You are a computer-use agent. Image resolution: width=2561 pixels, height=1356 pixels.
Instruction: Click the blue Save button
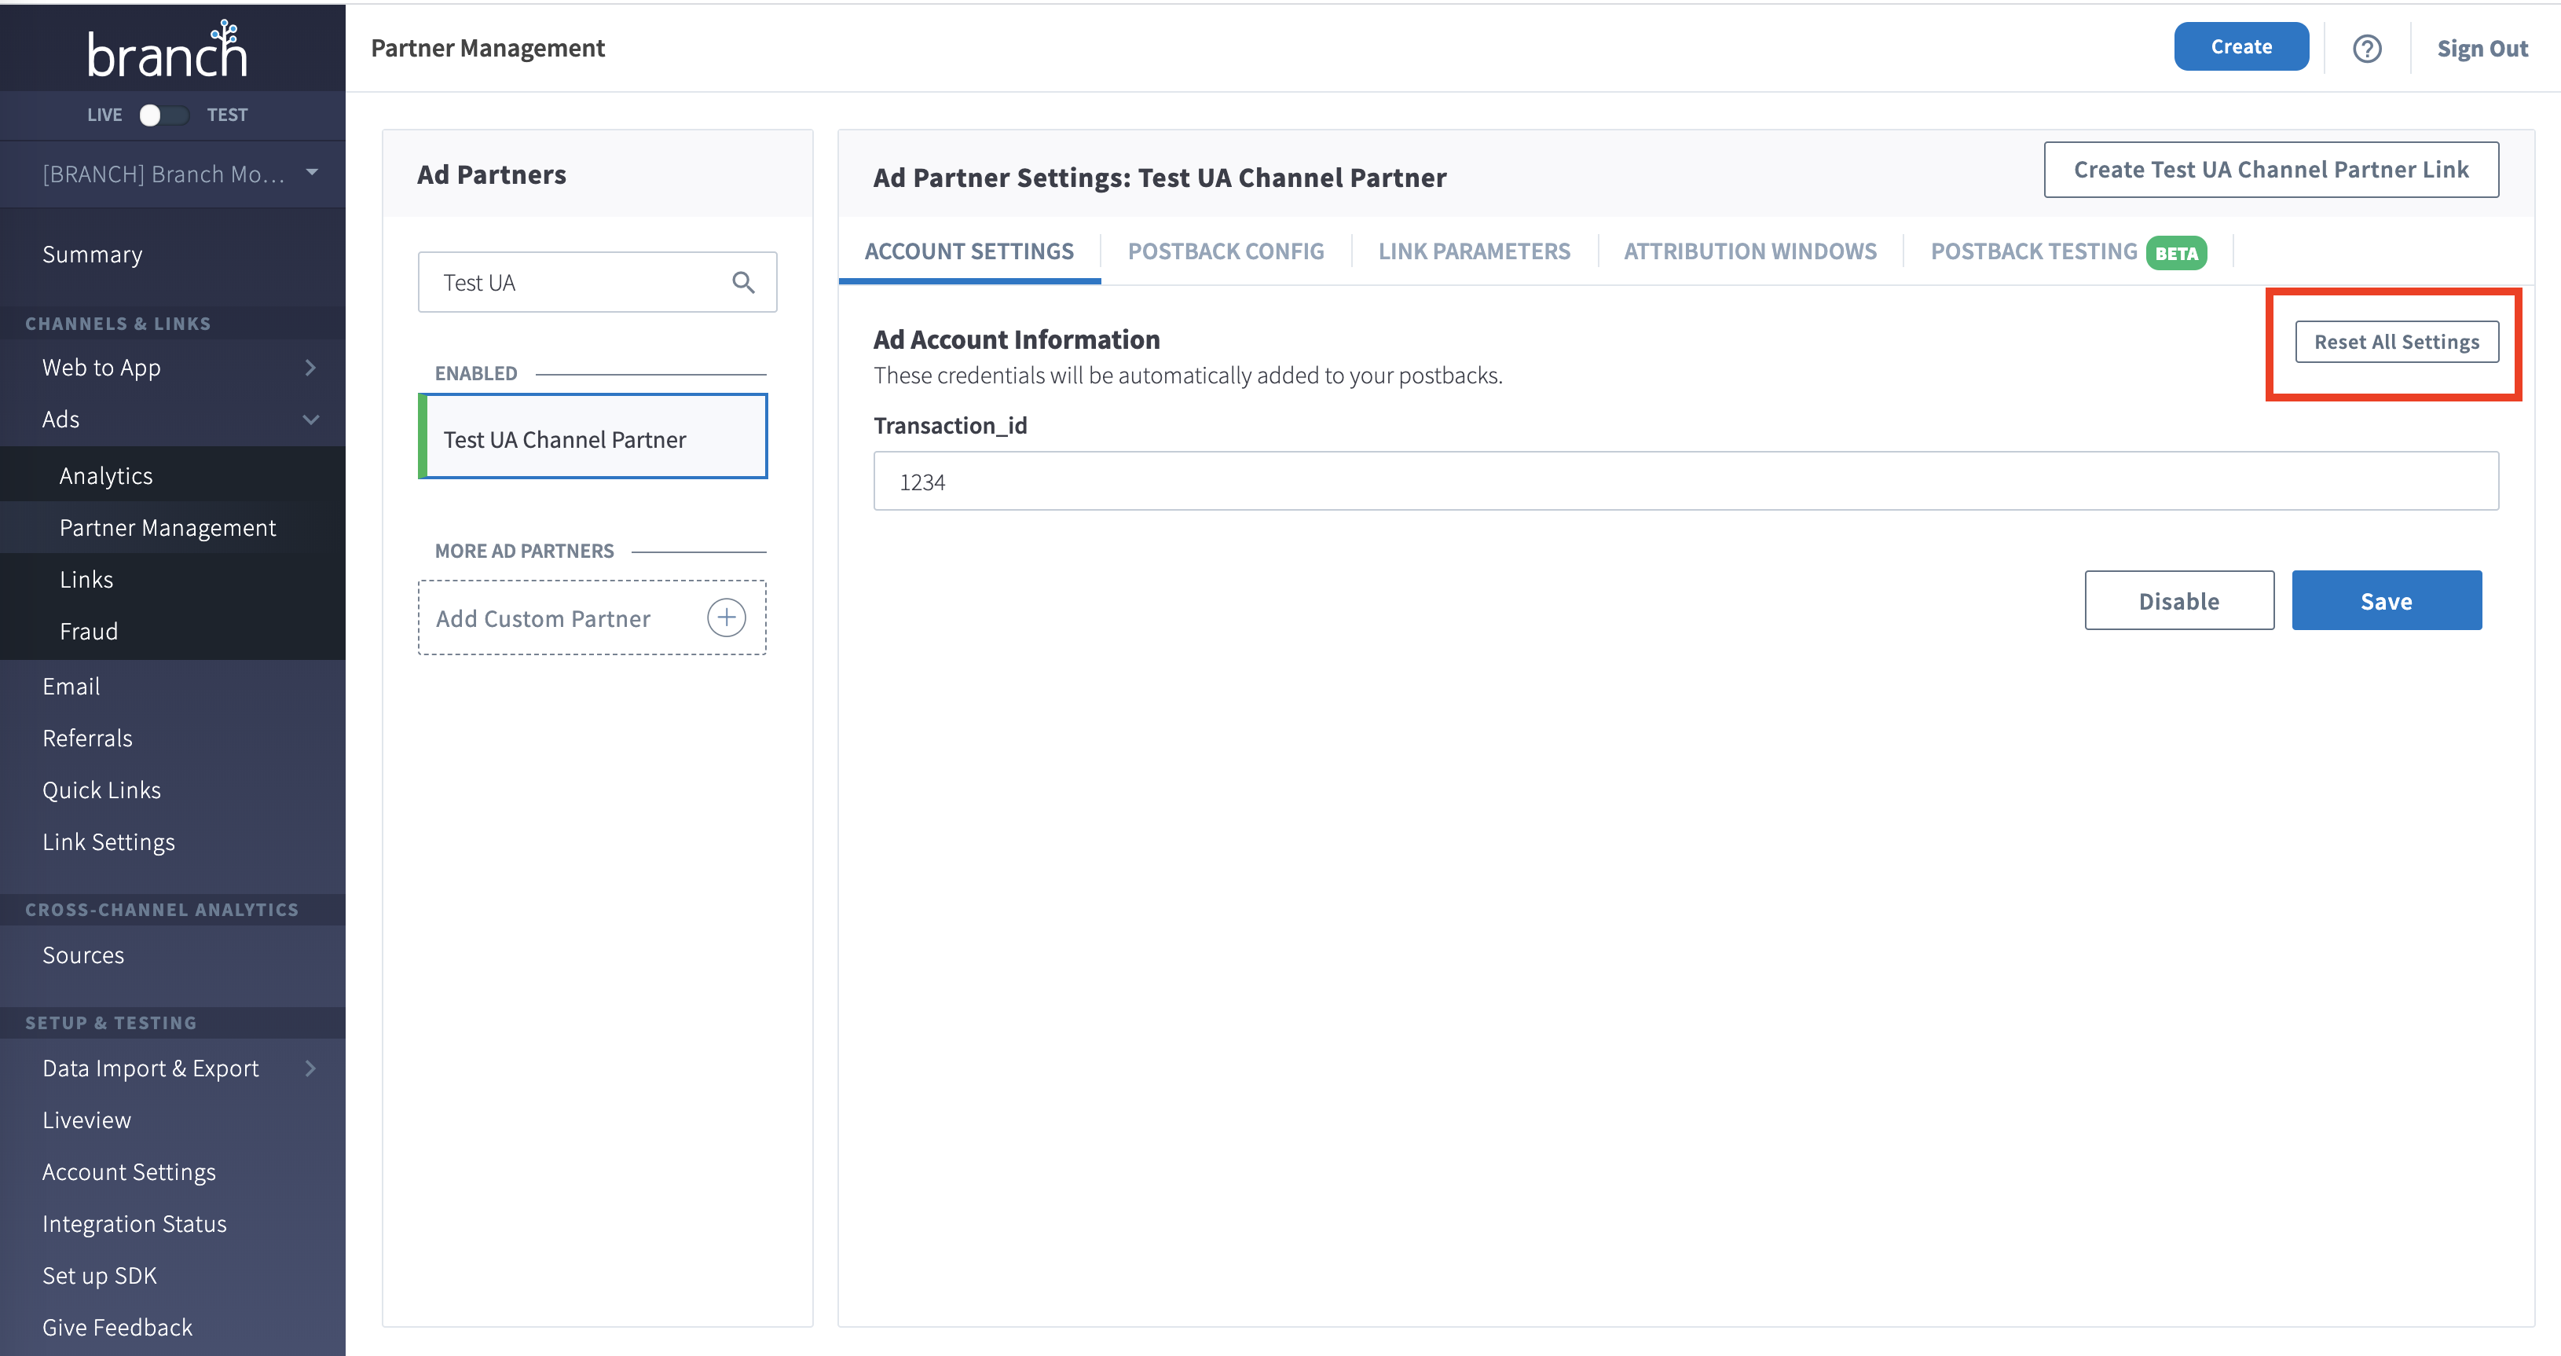[2386, 600]
